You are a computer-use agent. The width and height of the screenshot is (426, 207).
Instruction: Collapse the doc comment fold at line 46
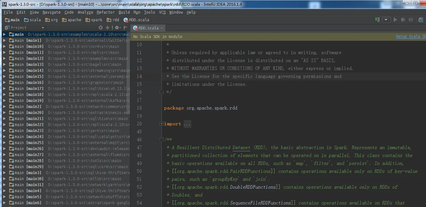point(162,139)
